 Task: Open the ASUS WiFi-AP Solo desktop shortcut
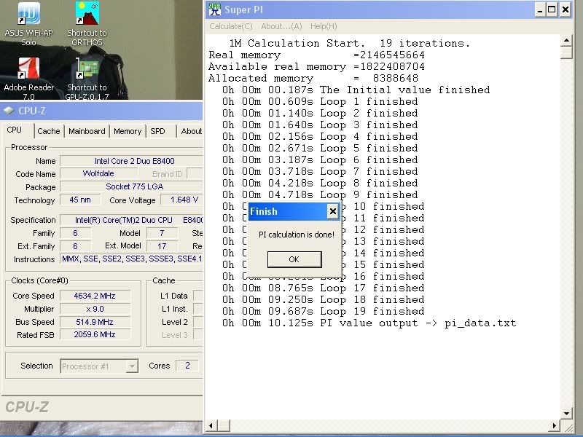click(x=28, y=24)
